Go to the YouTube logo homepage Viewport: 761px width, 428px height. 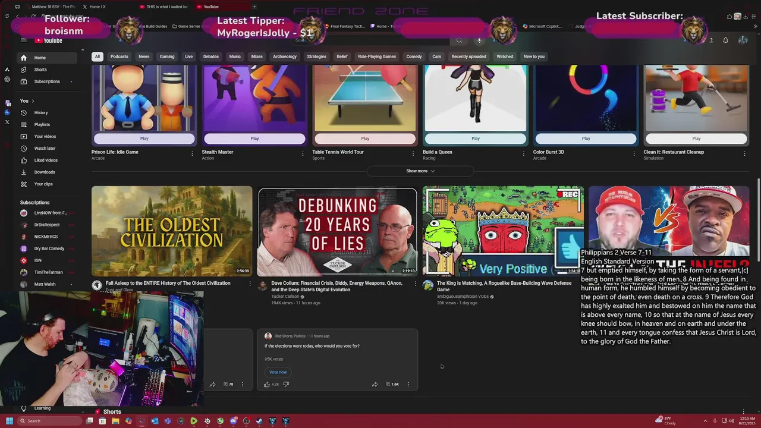pos(49,40)
